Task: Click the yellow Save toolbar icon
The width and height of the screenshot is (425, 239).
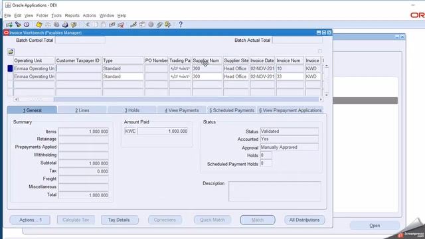Action: (39, 25)
